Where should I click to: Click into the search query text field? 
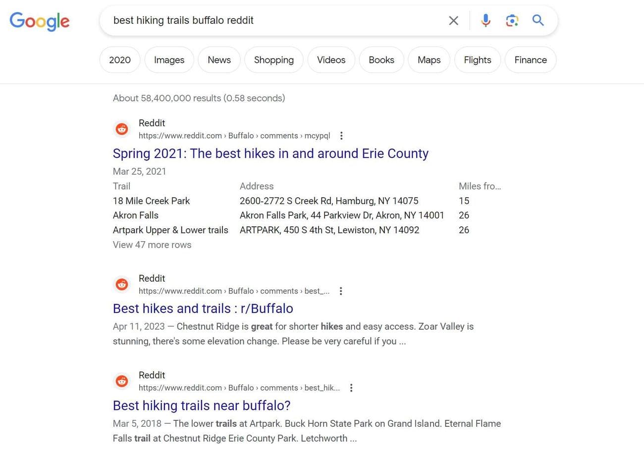point(272,20)
